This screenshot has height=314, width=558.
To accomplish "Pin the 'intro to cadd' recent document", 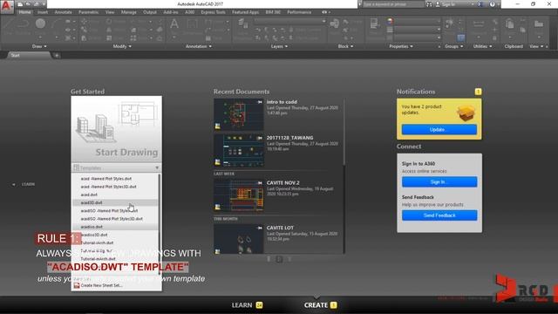I will click(260, 102).
